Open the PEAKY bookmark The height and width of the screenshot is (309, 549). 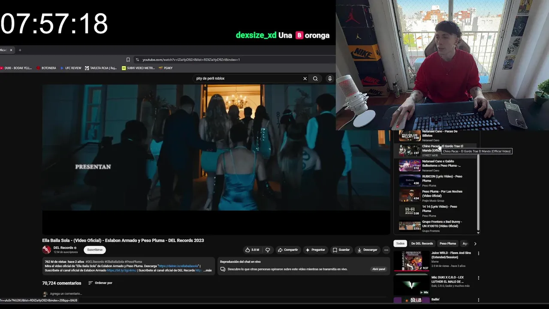pos(166,68)
